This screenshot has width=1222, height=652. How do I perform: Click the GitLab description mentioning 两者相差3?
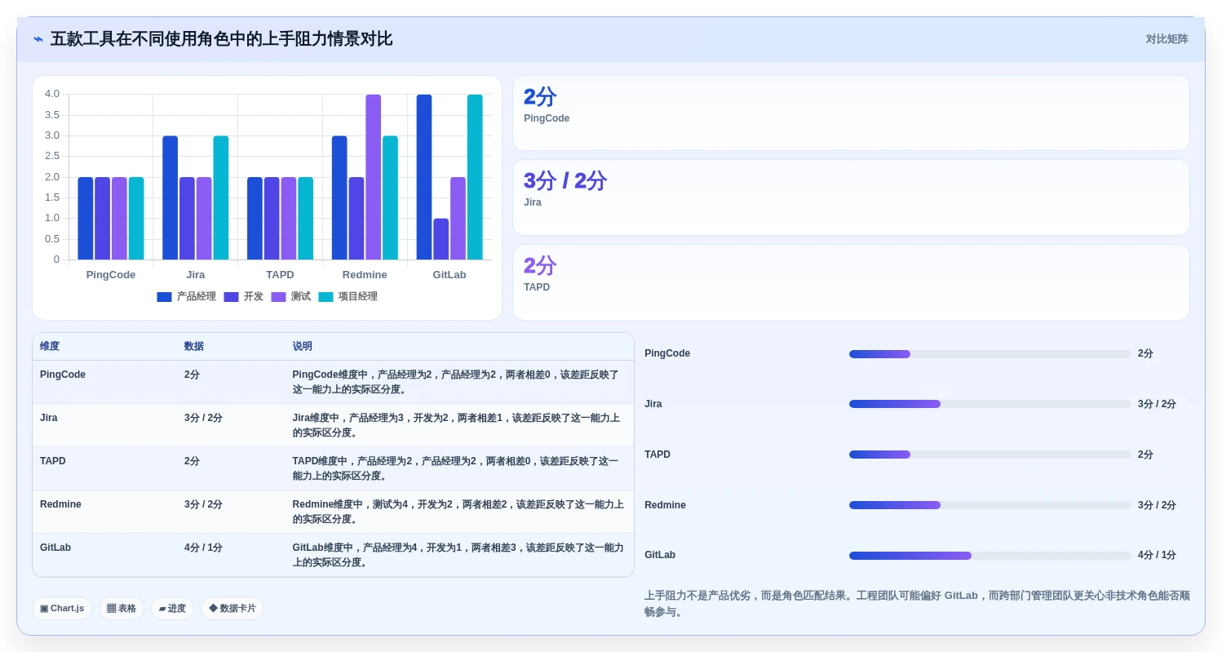click(x=458, y=555)
